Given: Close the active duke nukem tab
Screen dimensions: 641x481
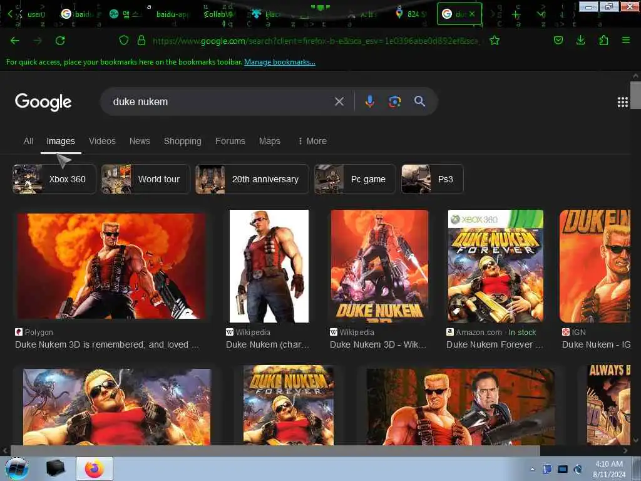Looking at the screenshot, I should pos(472,14).
